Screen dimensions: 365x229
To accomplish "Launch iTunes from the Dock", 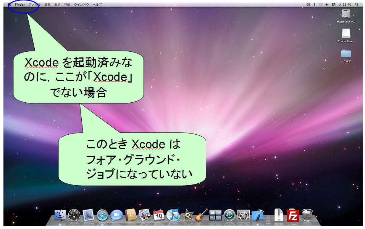I will [x=173, y=215].
